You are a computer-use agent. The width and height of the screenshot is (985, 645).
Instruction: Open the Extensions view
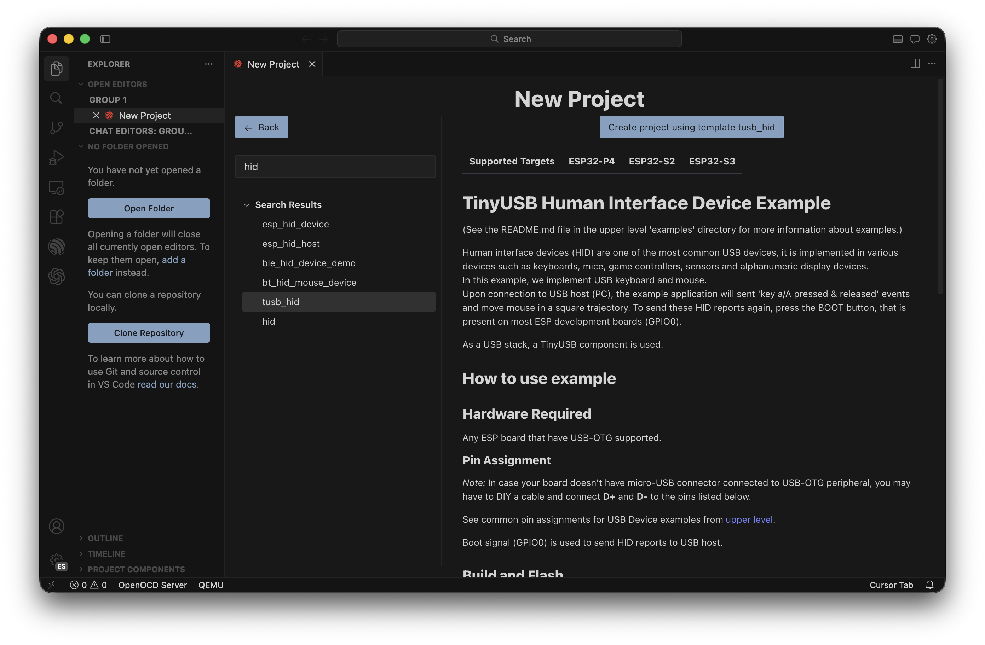point(56,217)
